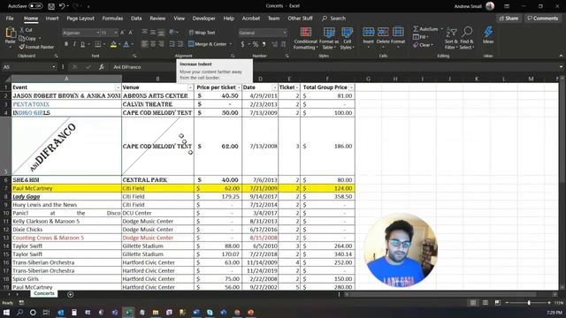Open the font name dropdown
Screen dimensions: 566x318
[x=98, y=33]
